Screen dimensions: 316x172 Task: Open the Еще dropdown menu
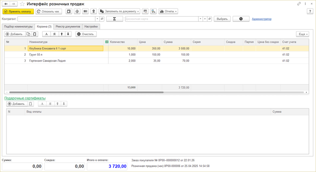coord(302,34)
